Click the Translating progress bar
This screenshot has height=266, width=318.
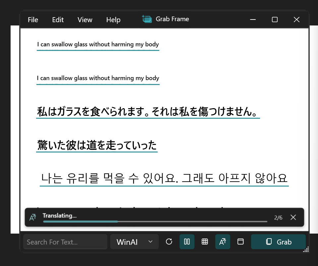(155, 221)
